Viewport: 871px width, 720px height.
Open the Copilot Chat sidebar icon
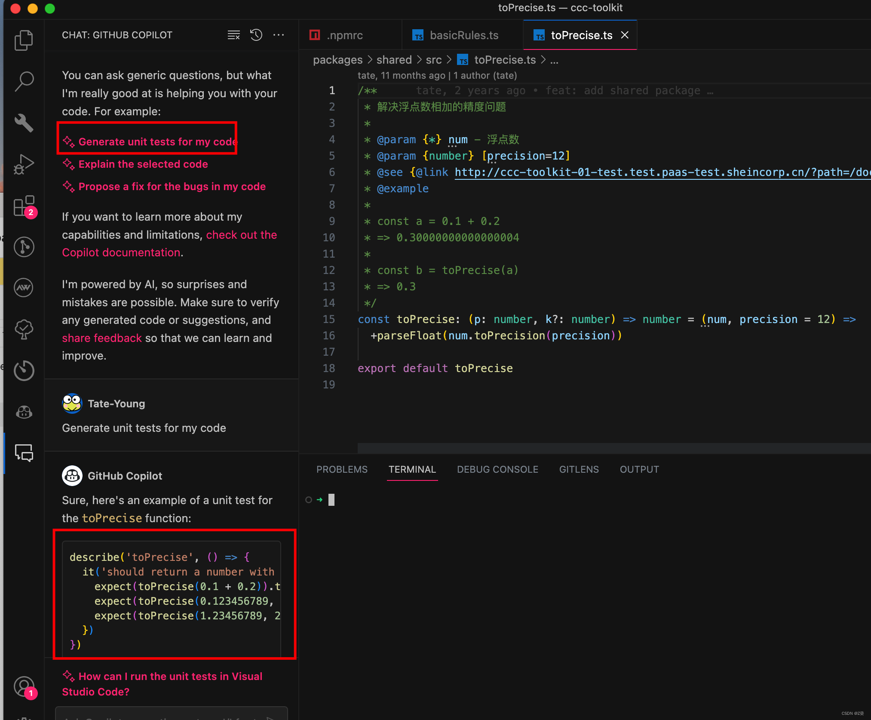pos(24,452)
